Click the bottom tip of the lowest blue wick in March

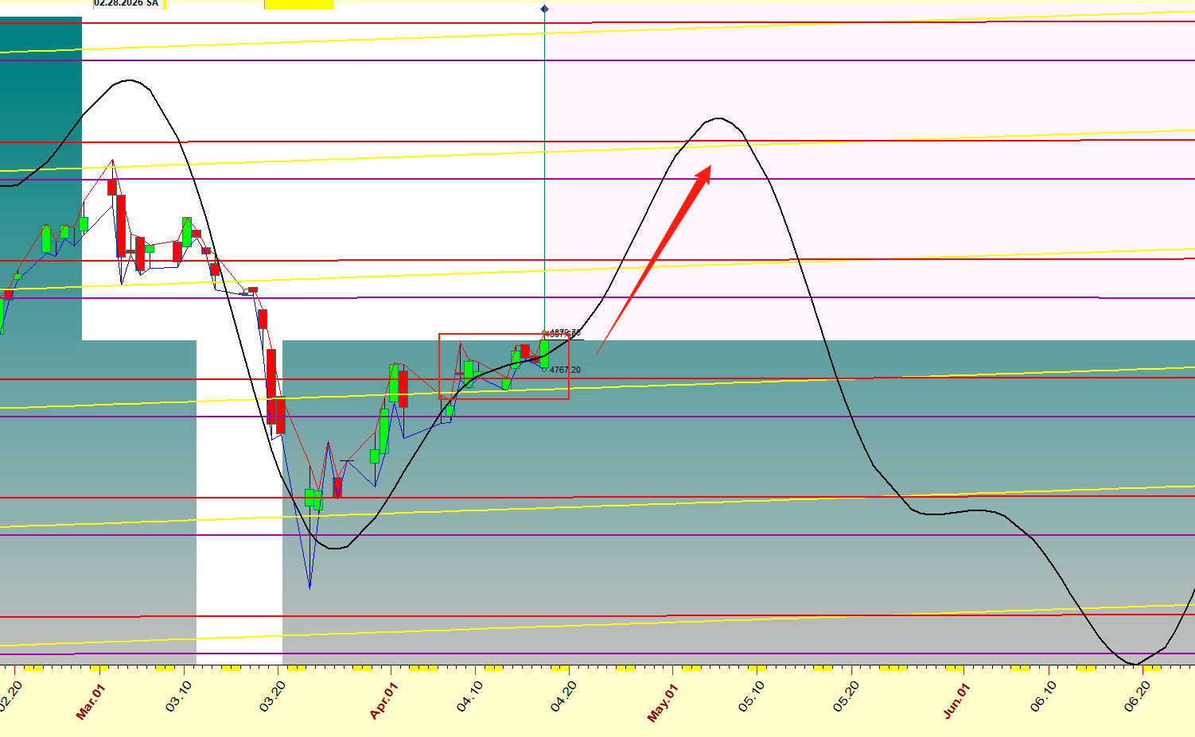point(309,588)
